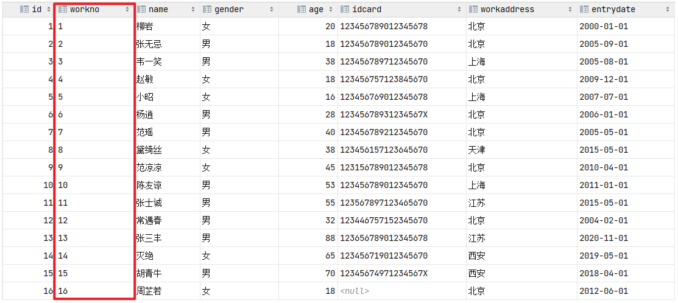
Task: Click workaddress cell in 灭绝 row
Action: point(476,256)
